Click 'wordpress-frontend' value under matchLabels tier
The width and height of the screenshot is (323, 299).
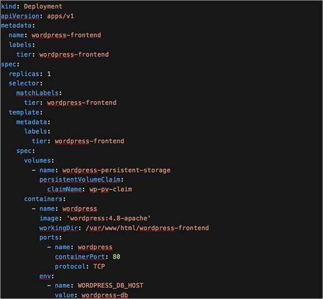tap(82, 103)
